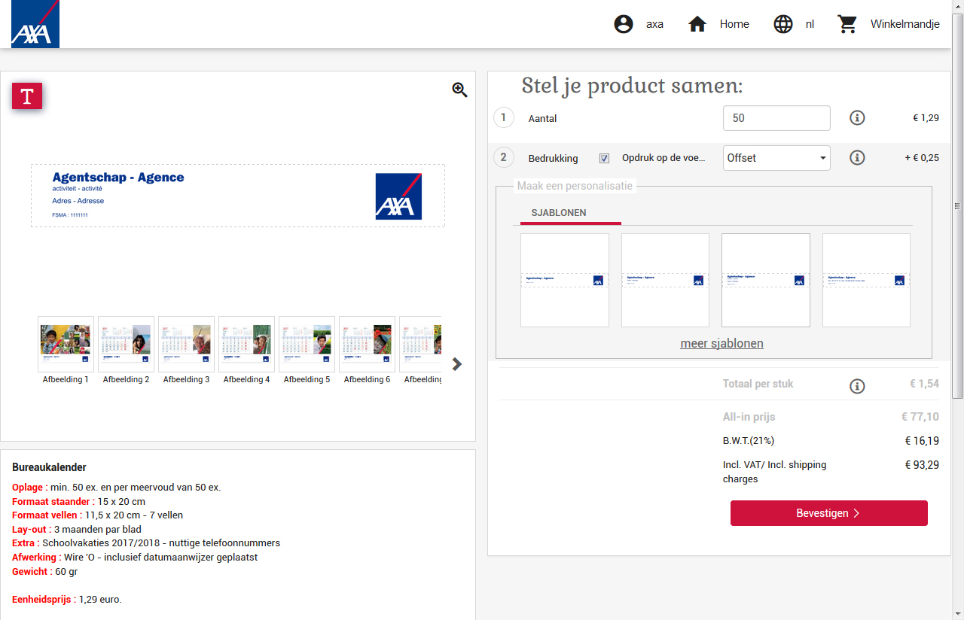Open the Offset printing dropdown
The width and height of the screenshot is (964, 620).
(776, 158)
